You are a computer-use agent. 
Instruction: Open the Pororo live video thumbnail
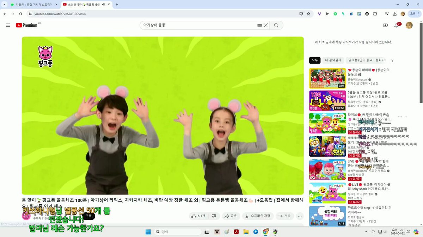point(327,146)
